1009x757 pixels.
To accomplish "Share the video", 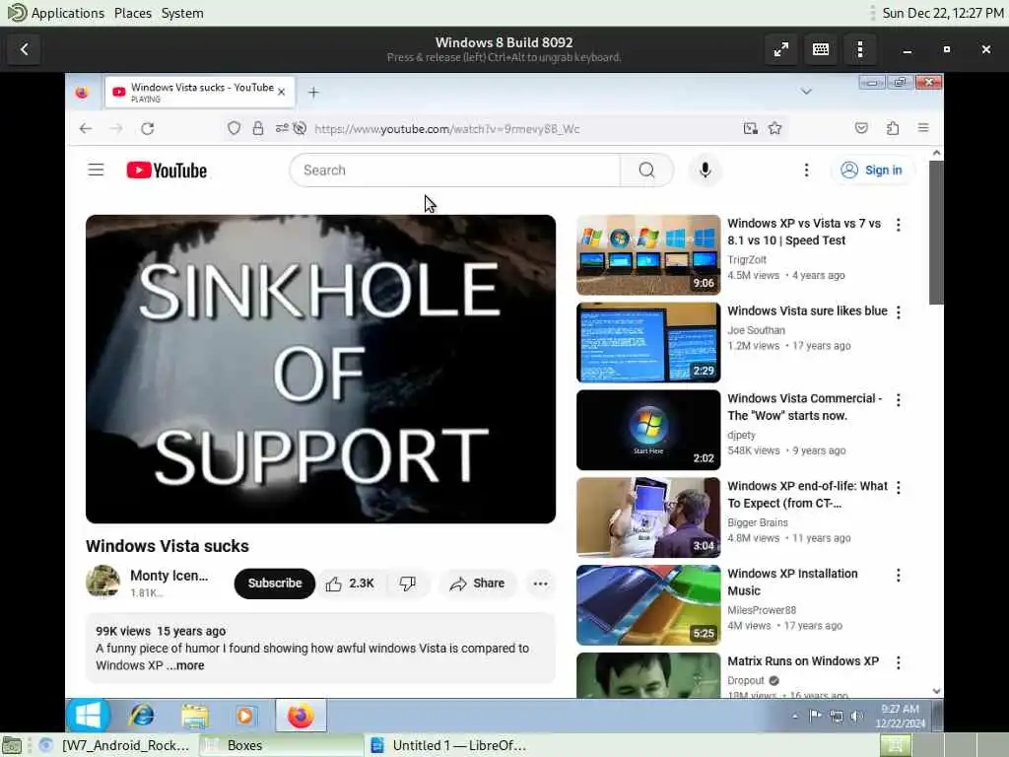I will 478,584.
